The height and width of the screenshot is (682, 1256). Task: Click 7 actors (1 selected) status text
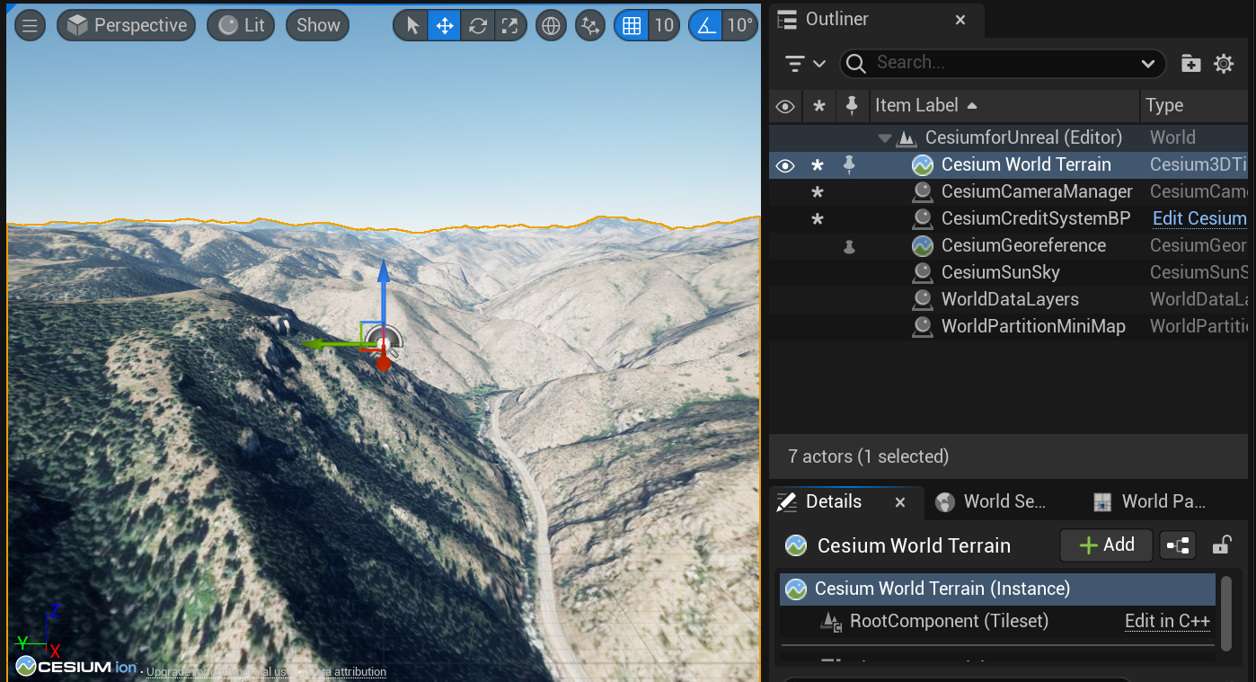(x=868, y=456)
